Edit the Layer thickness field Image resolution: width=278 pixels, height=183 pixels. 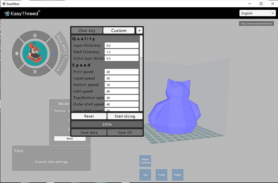coord(121,45)
